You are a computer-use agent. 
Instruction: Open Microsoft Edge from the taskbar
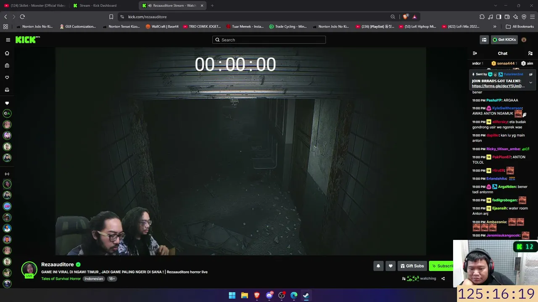point(294,295)
